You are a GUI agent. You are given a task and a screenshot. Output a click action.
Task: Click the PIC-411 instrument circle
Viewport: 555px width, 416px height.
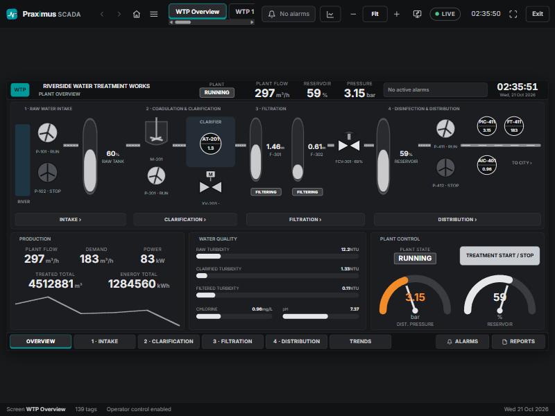tap(487, 126)
